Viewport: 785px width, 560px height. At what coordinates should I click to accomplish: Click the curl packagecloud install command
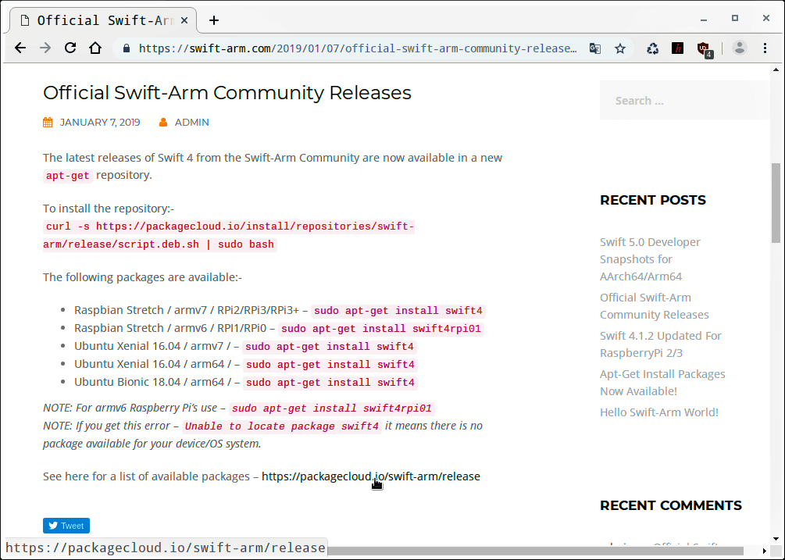pos(229,235)
